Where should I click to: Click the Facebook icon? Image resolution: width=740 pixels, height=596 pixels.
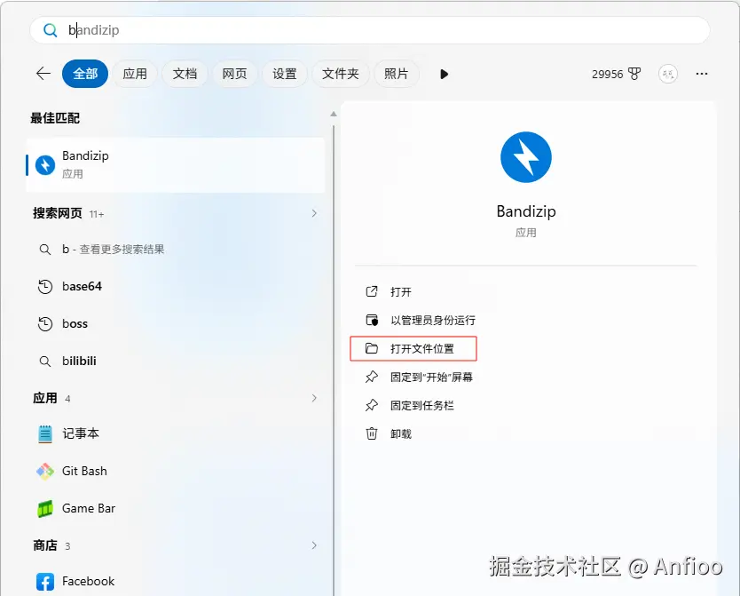pos(45,582)
